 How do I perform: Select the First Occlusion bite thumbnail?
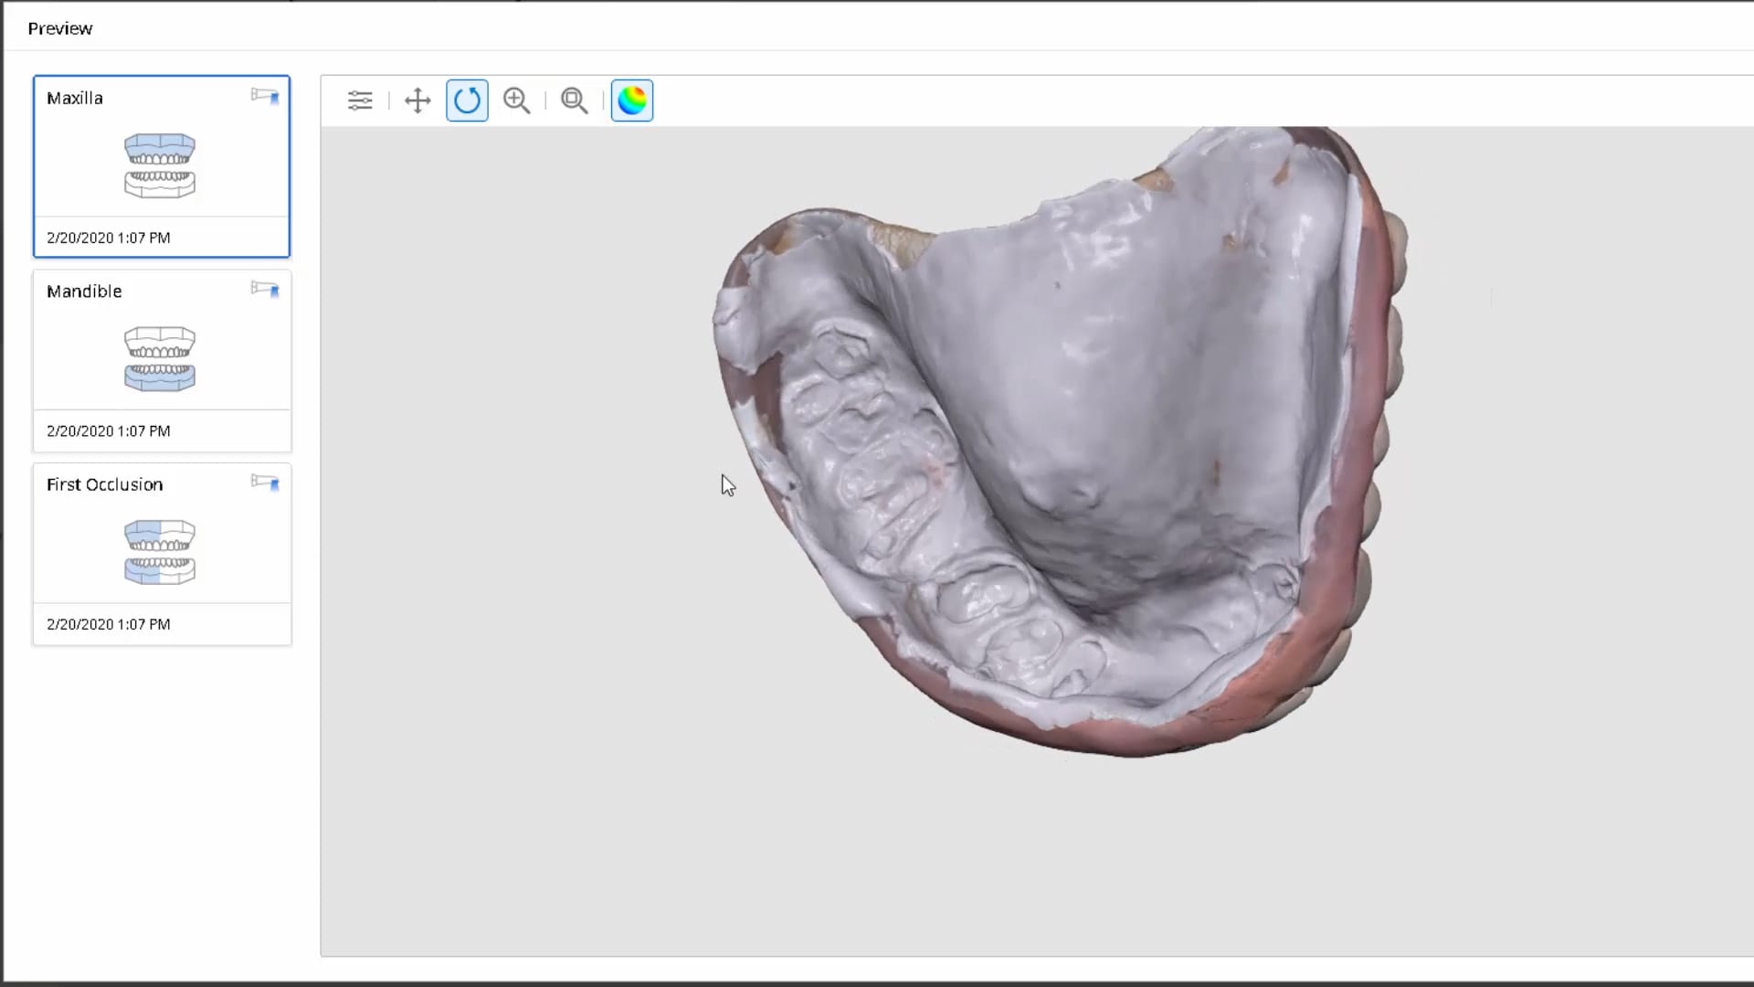point(160,552)
